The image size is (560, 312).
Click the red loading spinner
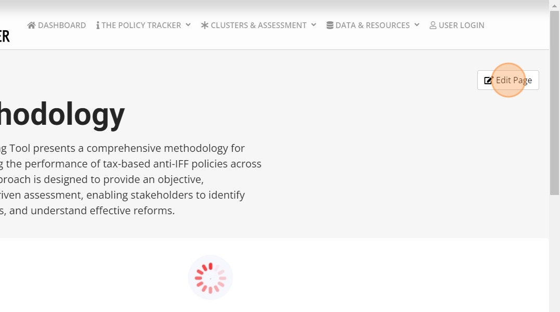[210, 278]
